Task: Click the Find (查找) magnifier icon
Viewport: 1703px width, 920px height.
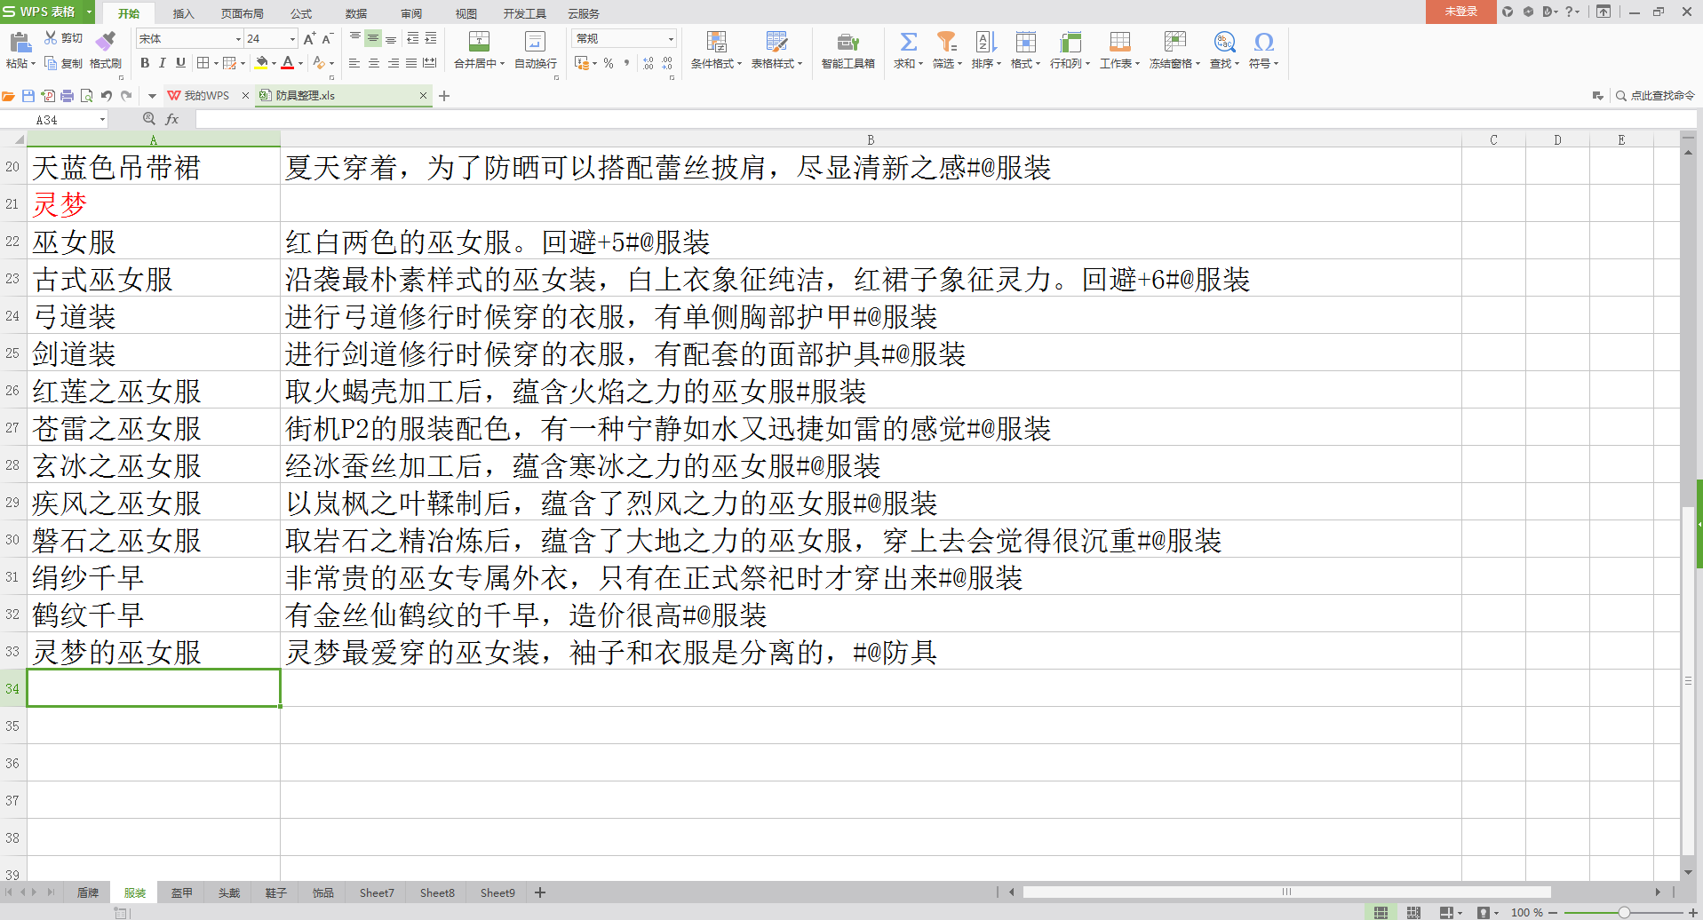Action: tap(1224, 42)
